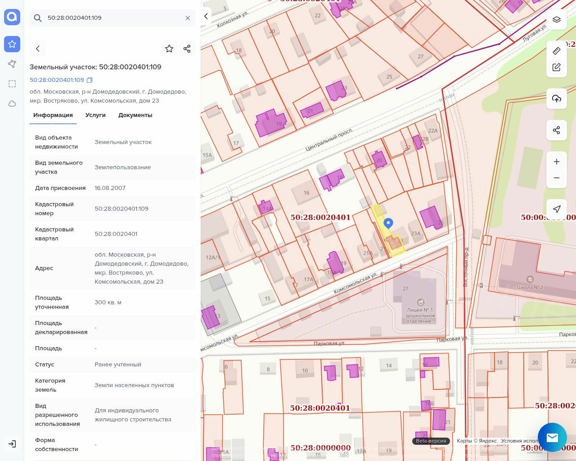The height and width of the screenshot is (461, 576).
Task: Locate me with the navigation arrow button
Action: (x=557, y=209)
